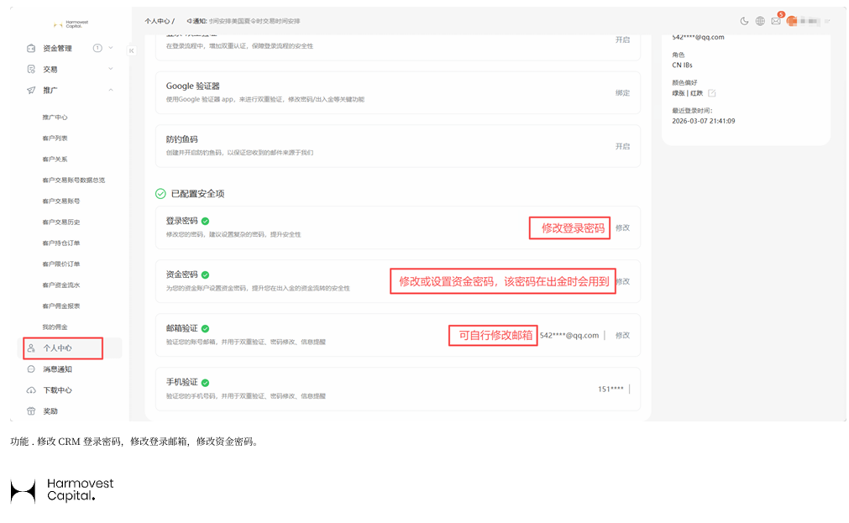Click 修改 for 登录密码
The height and width of the screenshot is (523, 849).
[622, 228]
